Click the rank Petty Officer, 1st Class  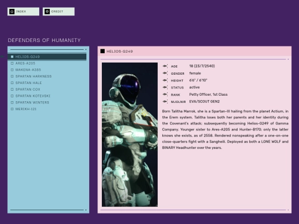coord(208,94)
